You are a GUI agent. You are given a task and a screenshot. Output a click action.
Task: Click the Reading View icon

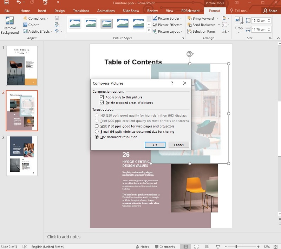(x=207, y=246)
